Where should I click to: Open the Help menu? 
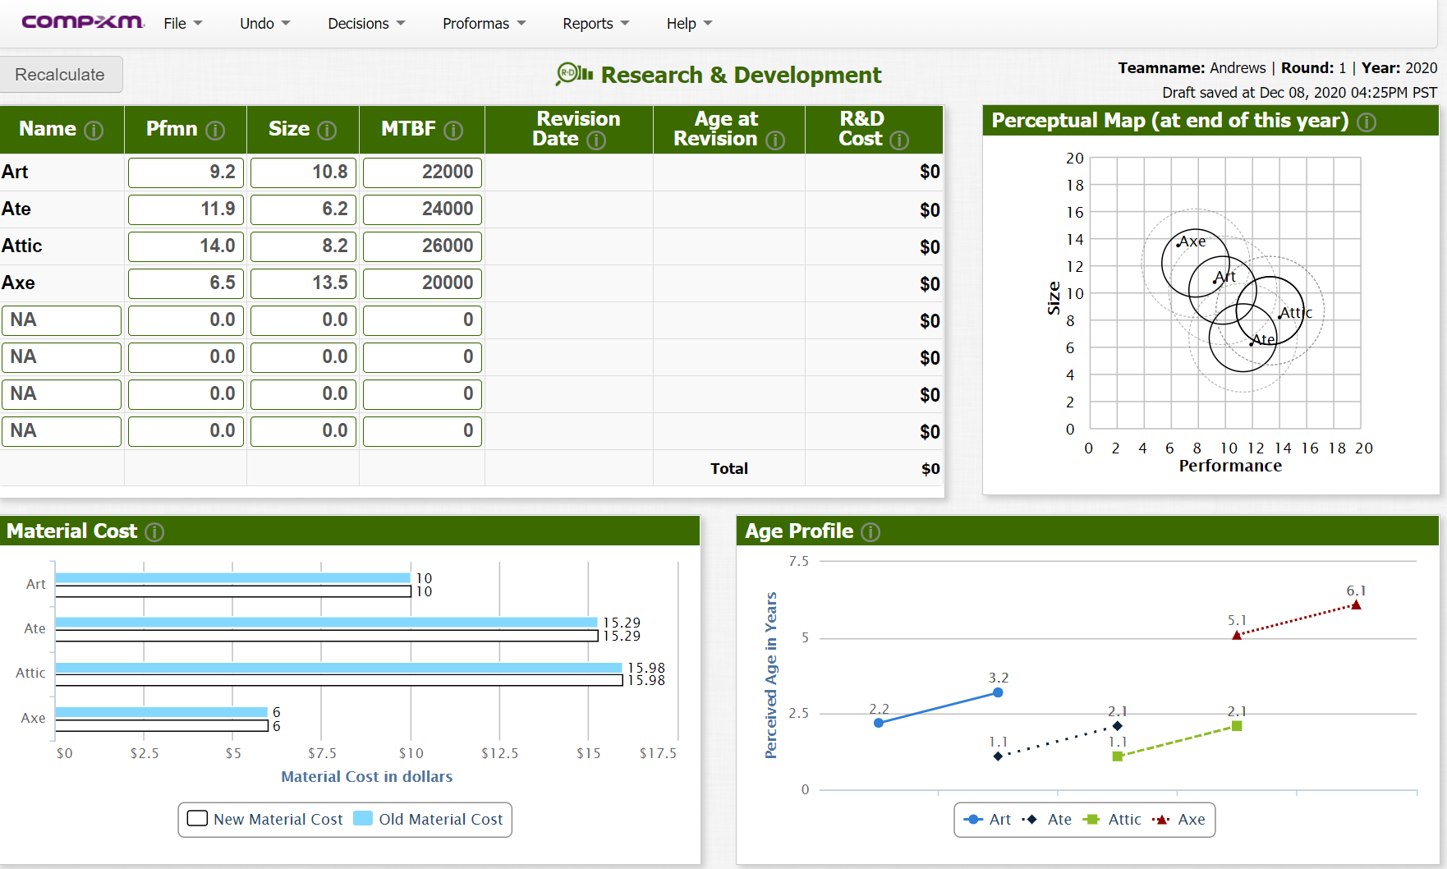[689, 24]
